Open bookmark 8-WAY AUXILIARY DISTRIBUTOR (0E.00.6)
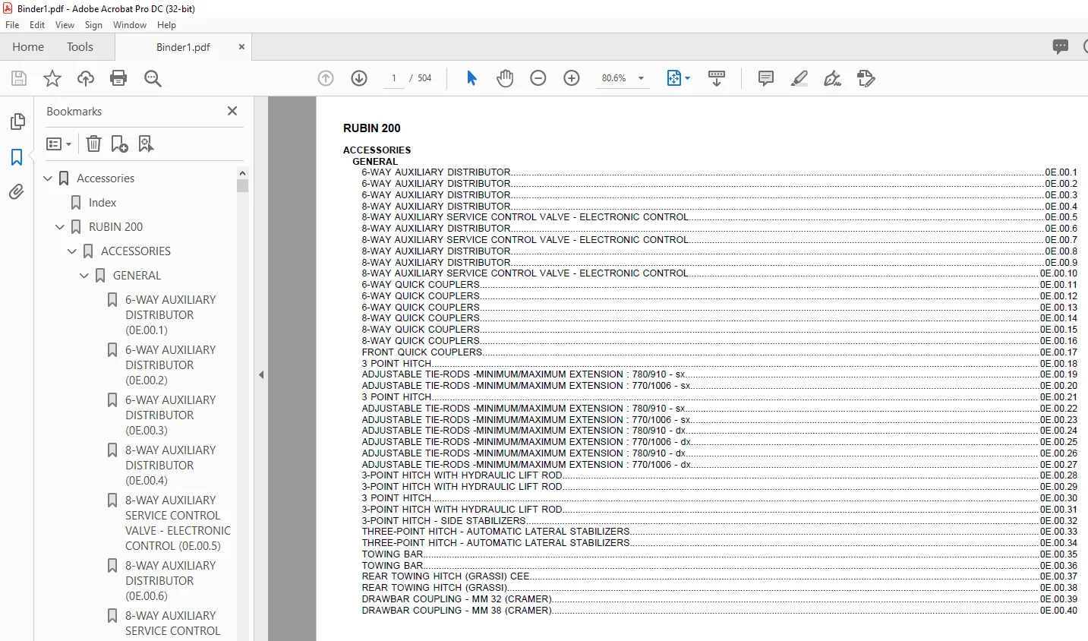 [170, 581]
